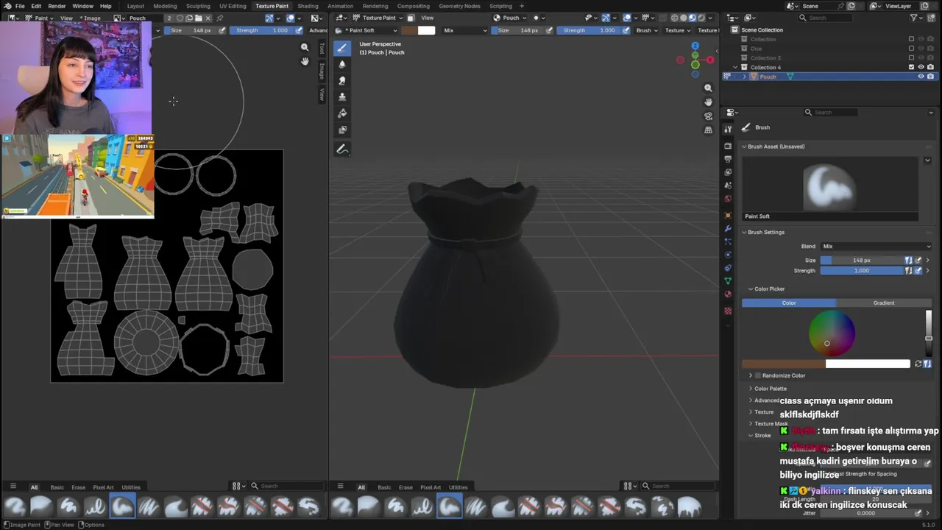Click the pan hand icon in 3D viewport

click(708, 102)
